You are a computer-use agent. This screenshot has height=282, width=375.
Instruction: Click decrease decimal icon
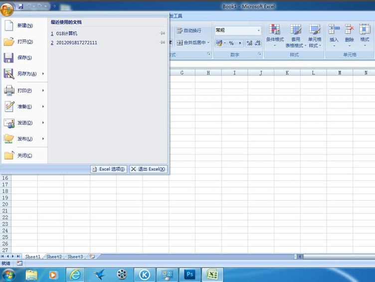pyautogui.click(x=257, y=43)
